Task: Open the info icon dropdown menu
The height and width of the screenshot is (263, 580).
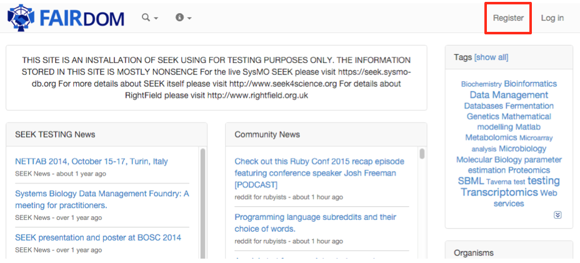Action: tap(183, 18)
